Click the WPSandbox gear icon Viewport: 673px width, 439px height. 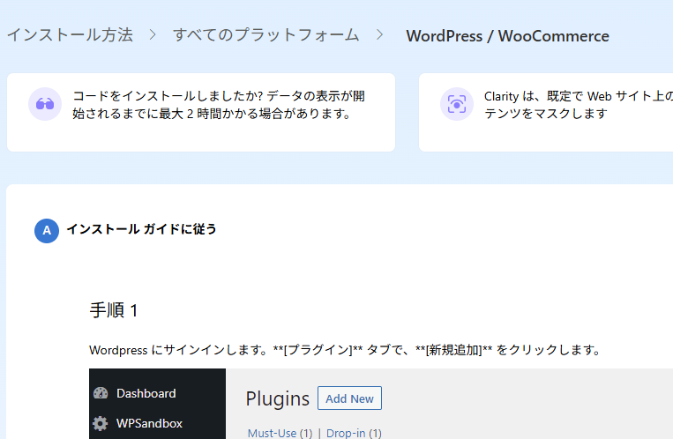pos(101,423)
